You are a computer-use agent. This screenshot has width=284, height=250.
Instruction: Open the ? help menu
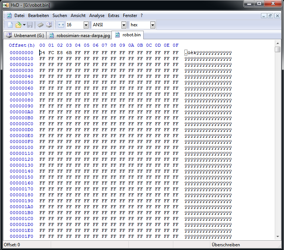[x=142, y=16]
